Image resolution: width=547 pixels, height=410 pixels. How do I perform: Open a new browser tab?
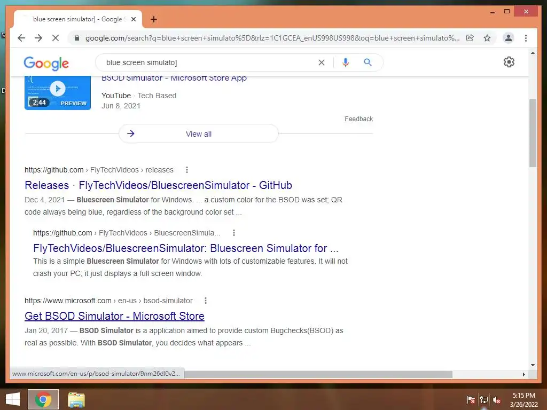pyautogui.click(x=154, y=19)
